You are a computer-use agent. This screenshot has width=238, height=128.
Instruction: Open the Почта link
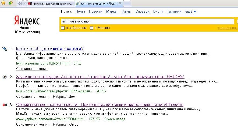[80, 12]
